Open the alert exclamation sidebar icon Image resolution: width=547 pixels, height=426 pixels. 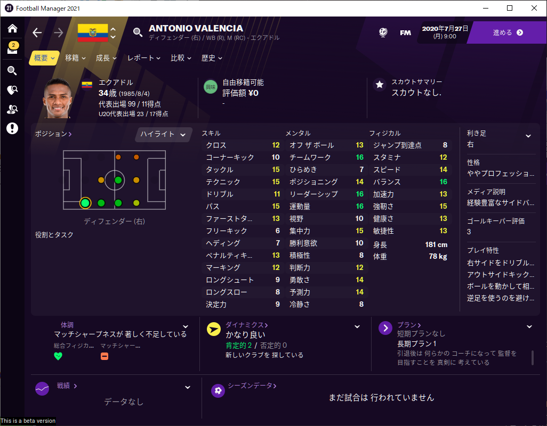[x=12, y=128]
